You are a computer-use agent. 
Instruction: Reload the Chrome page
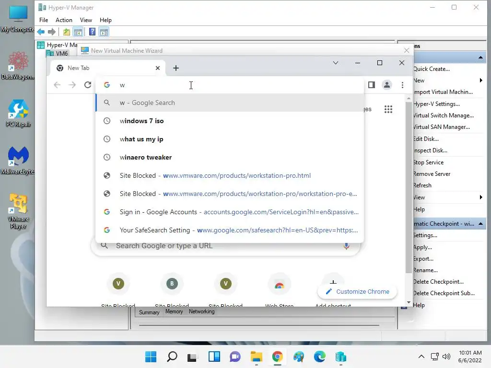click(x=88, y=85)
